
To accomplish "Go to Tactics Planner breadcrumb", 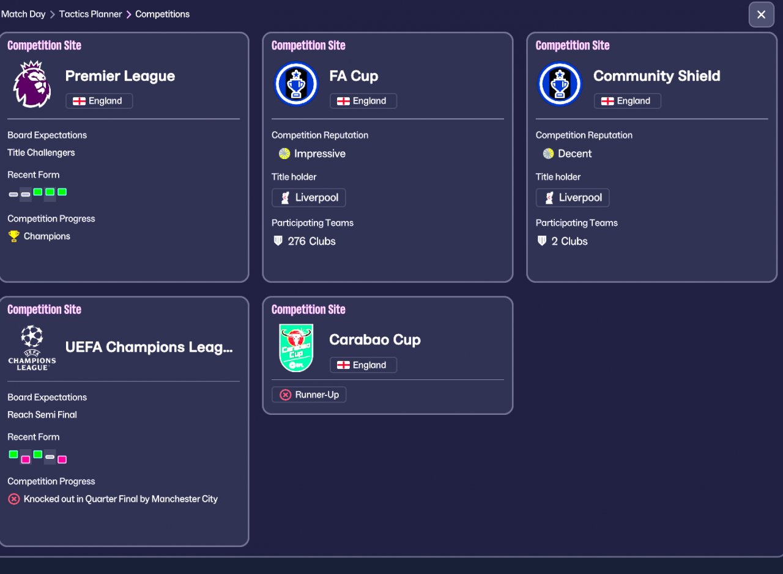I will pos(91,14).
